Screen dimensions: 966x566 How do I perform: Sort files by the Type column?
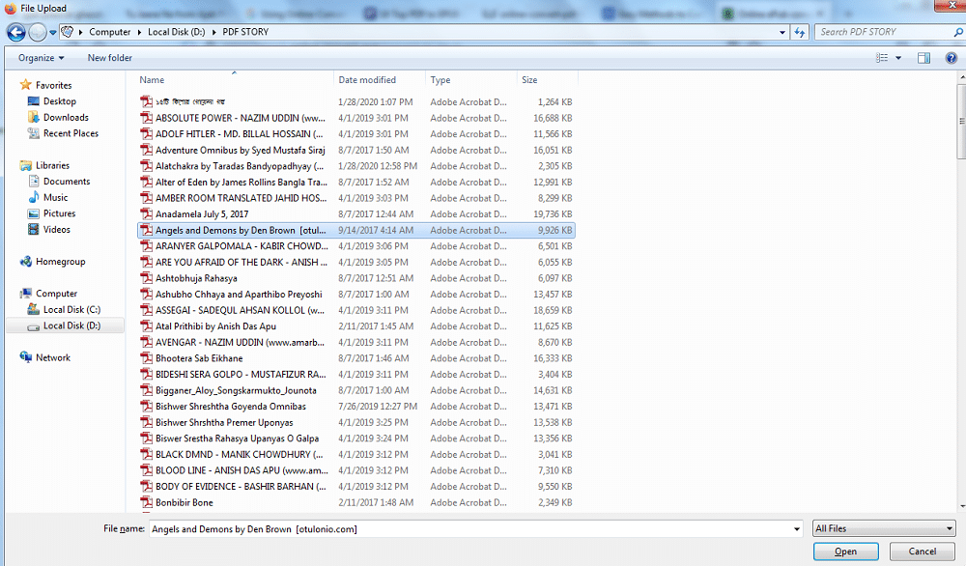(440, 80)
